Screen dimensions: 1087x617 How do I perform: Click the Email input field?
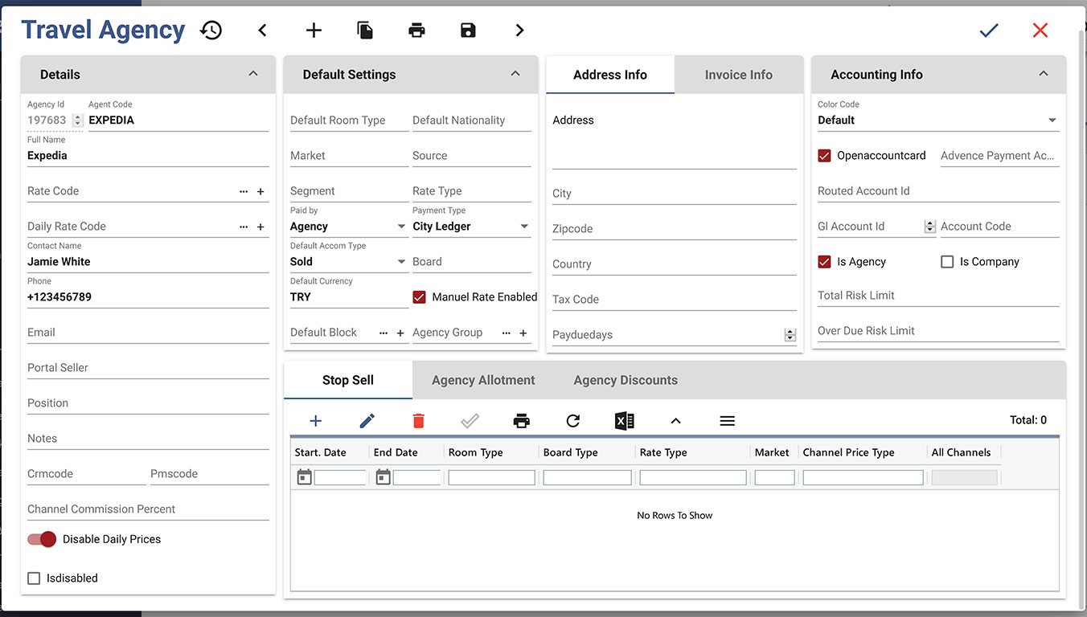(148, 333)
